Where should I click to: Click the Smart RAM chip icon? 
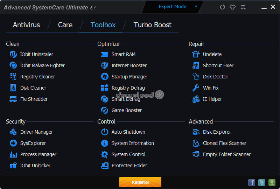(105, 54)
